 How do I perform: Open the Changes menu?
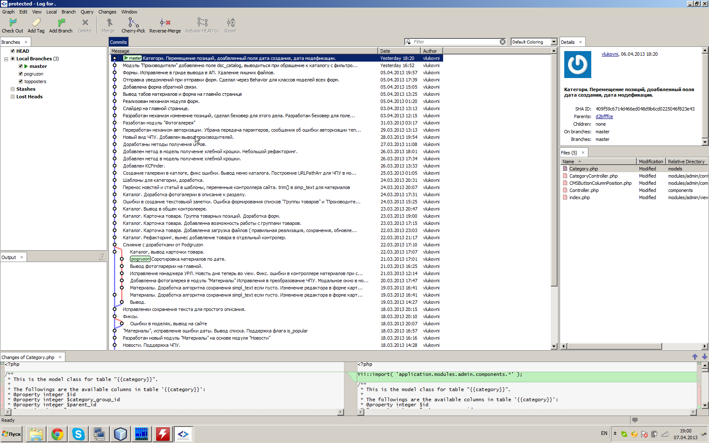107,12
